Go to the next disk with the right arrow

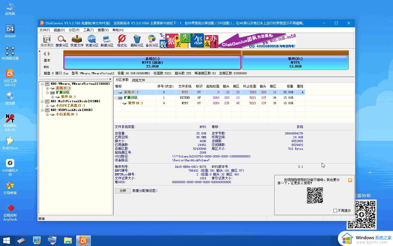pyautogui.click(x=49, y=54)
